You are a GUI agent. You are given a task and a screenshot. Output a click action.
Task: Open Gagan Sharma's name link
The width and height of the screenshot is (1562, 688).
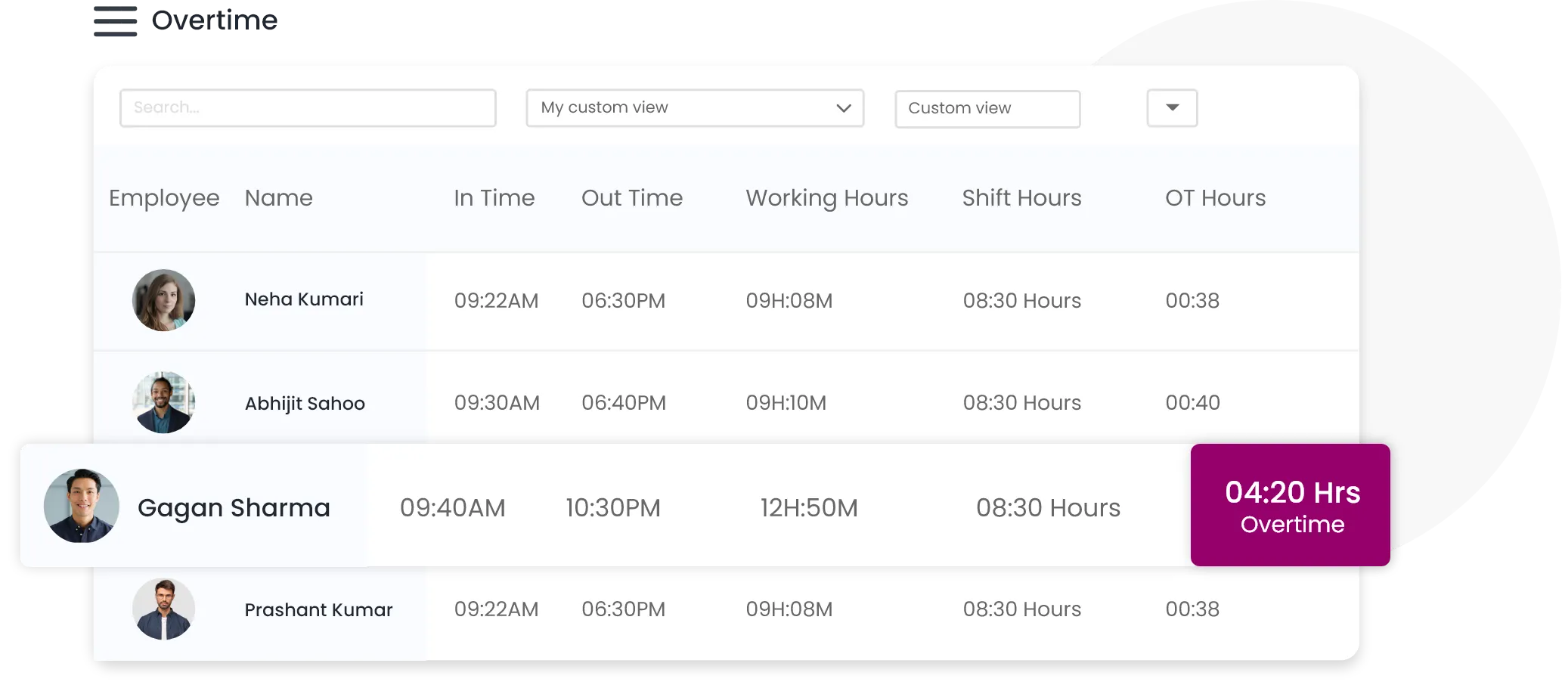point(234,508)
